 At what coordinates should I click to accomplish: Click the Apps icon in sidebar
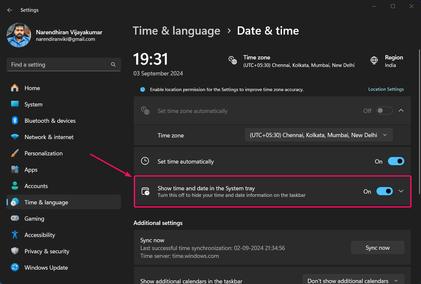click(x=15, y=169)
